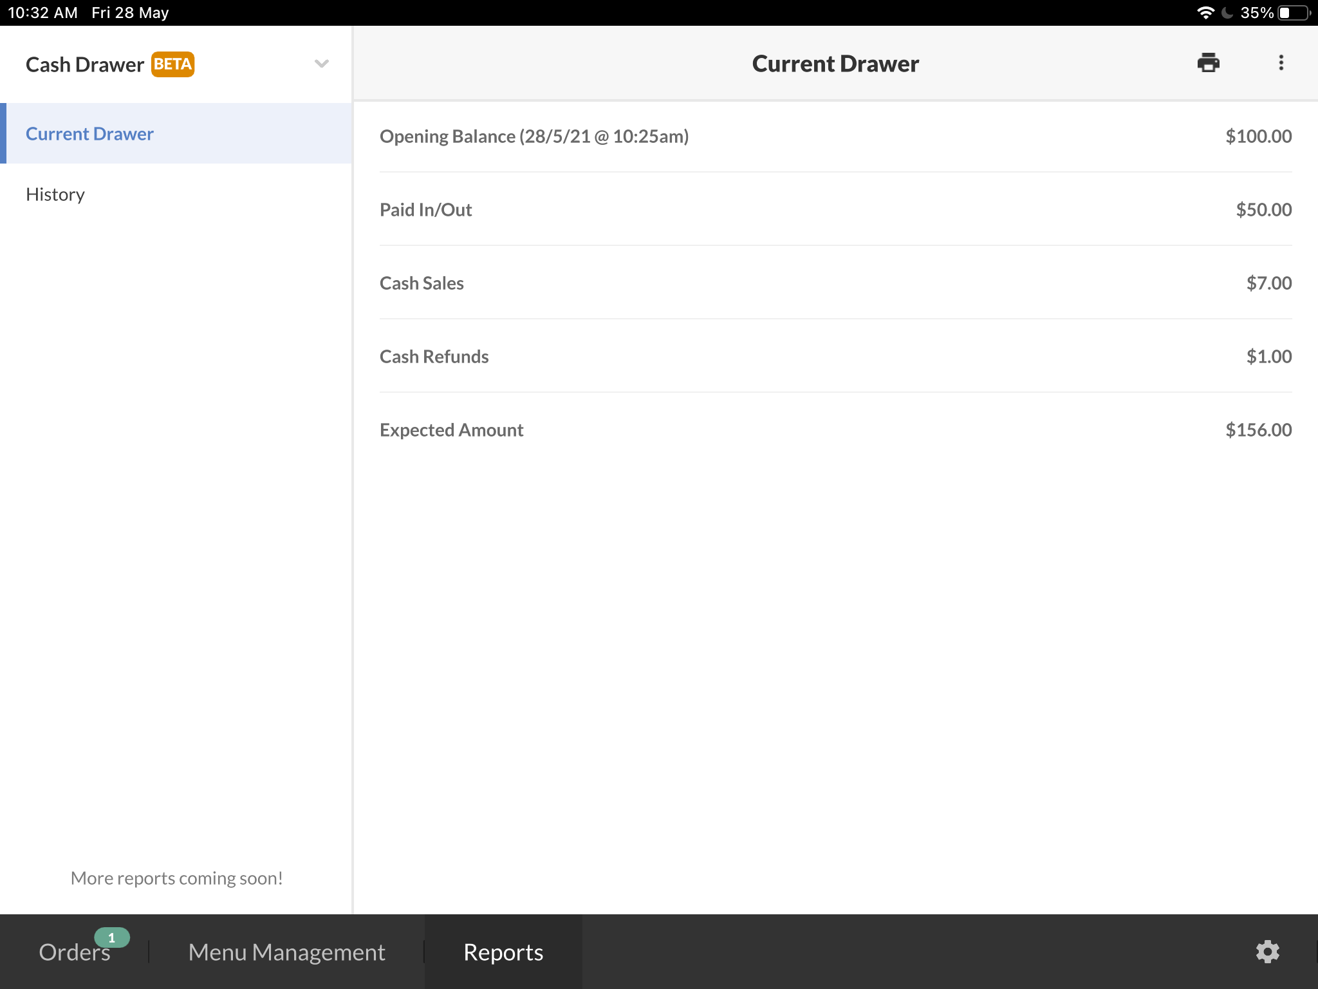1318x989 pixels.
Task: Select the Reports bottom tab
Action: 503,952
